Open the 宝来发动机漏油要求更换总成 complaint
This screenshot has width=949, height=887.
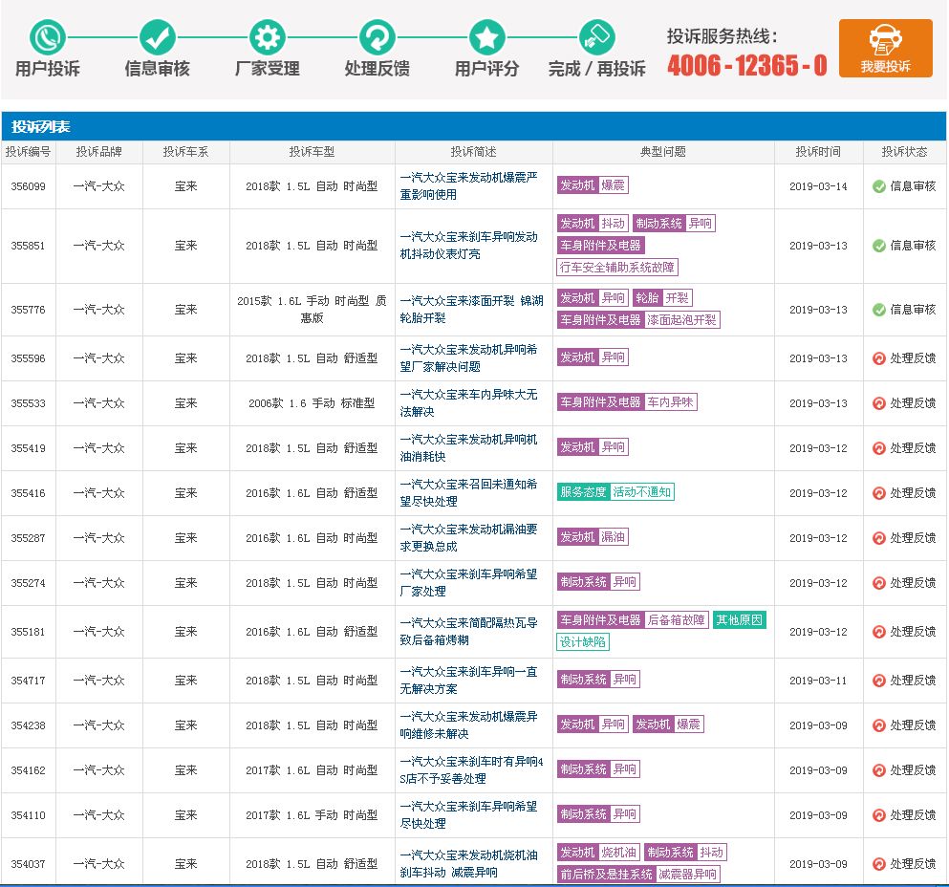[468, 538]
